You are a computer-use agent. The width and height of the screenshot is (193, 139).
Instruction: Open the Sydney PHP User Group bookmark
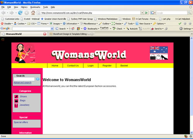80,19
